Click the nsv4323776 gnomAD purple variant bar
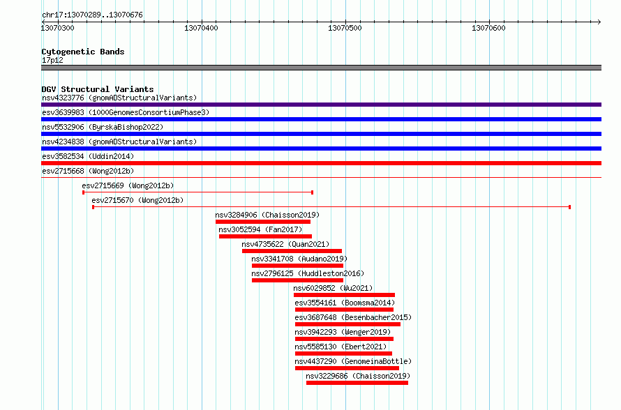Image resolution: width=621 pixels, height=410 pixels. coord(321,105)
